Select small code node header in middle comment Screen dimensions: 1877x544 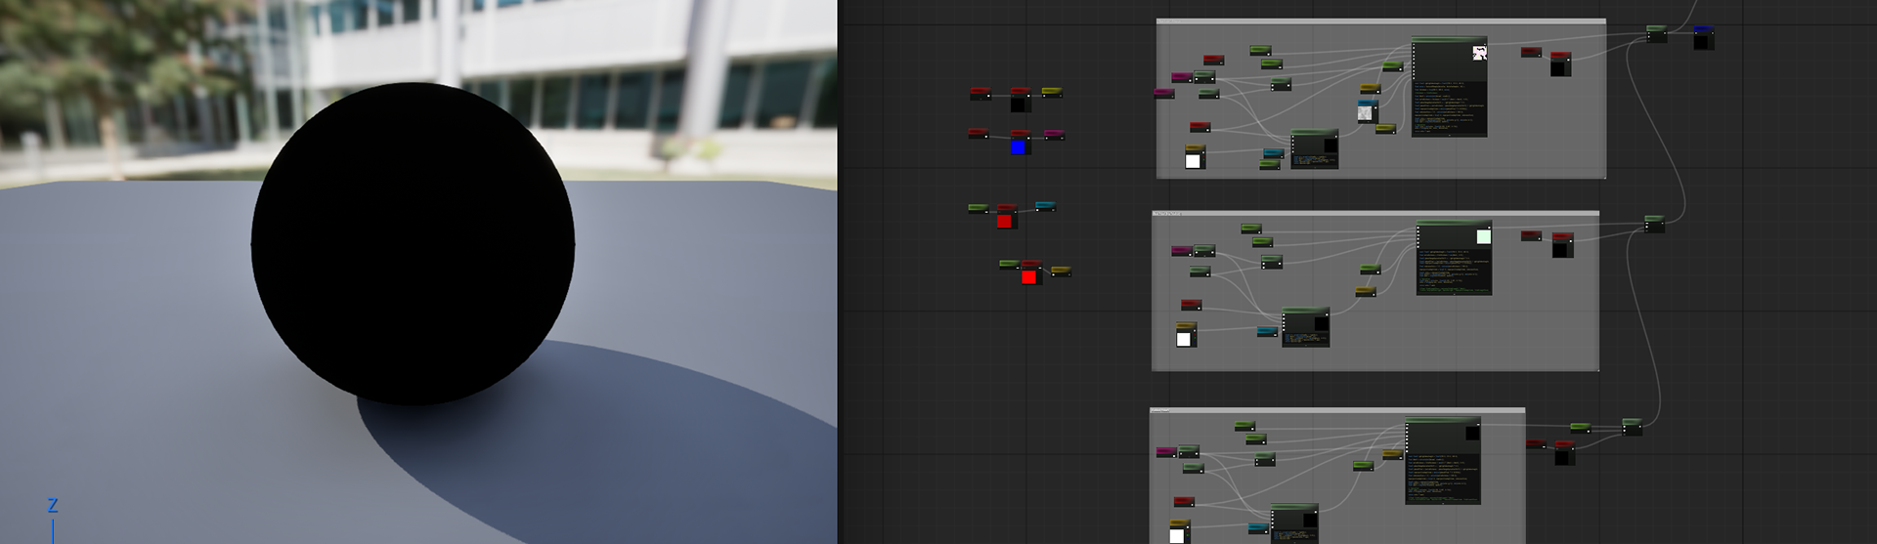coord(1305,312)
